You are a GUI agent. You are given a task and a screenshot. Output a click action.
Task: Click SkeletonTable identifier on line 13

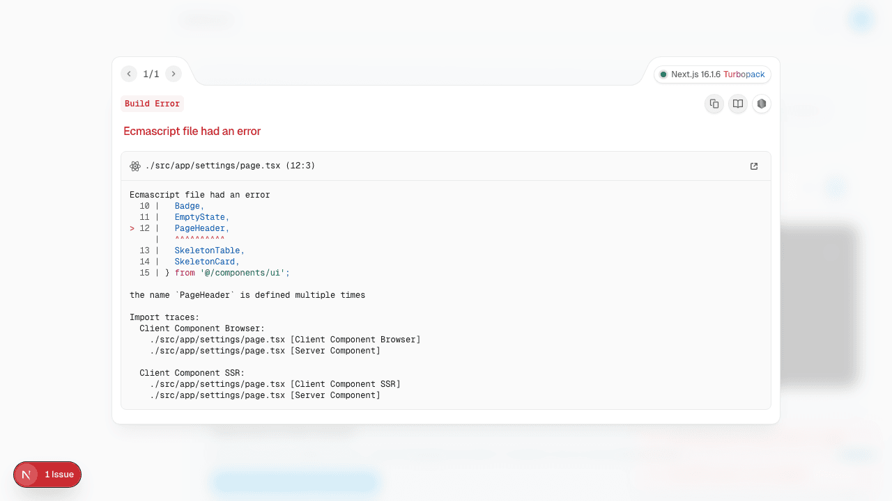[208, 250]
